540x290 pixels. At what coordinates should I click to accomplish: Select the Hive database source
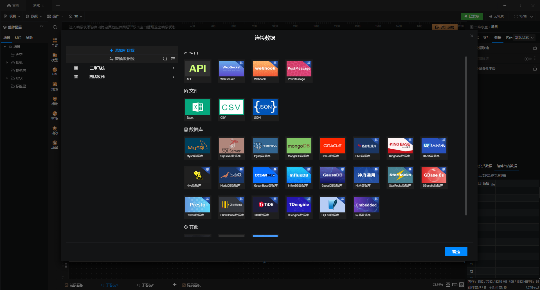pos(198,178)
